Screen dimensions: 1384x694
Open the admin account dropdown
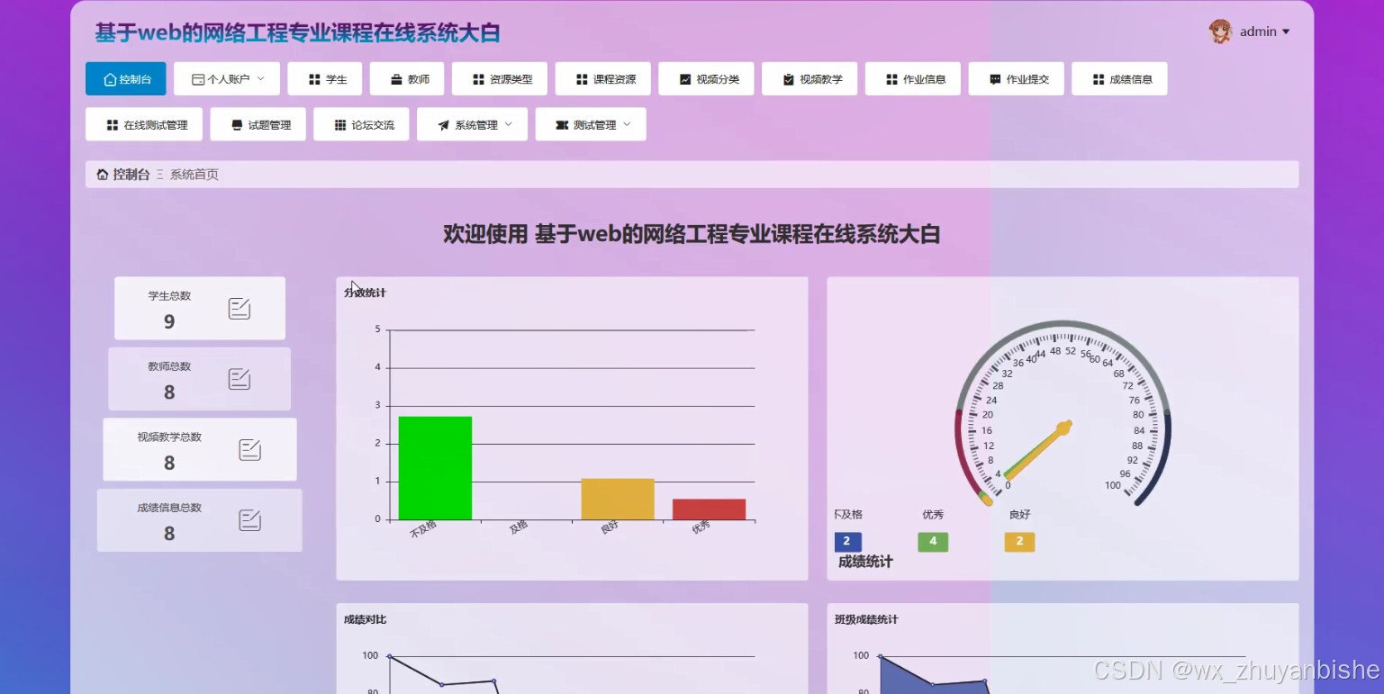pyautogui.click(x=1288, y=32)
